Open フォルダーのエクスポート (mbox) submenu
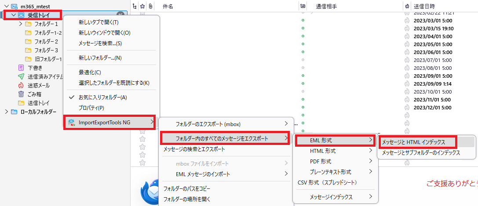This screenshot has width=478, height=206. click(226, 124)
